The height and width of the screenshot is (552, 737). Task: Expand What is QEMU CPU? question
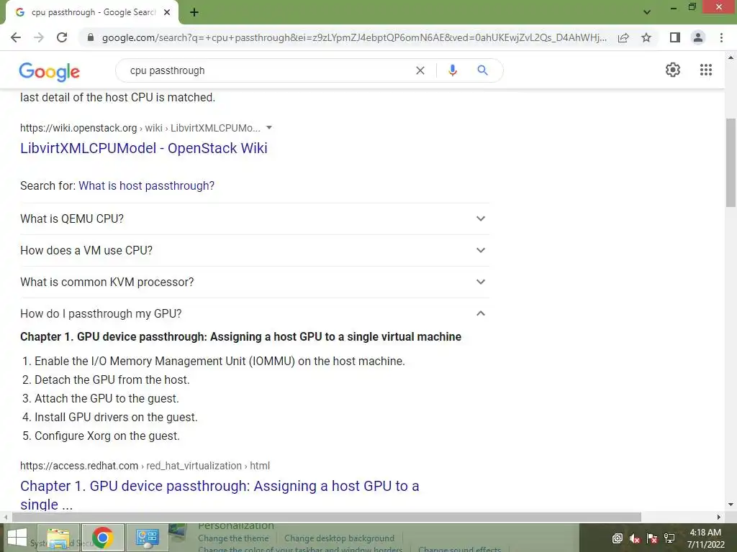(254, 218)
